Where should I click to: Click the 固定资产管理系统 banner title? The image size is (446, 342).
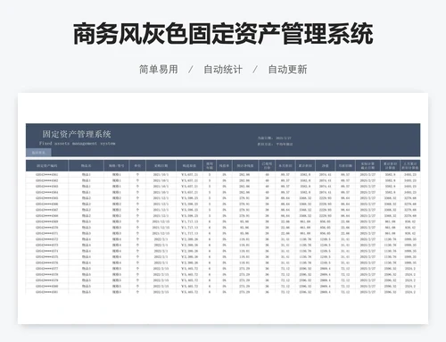(x=77, y=134)
